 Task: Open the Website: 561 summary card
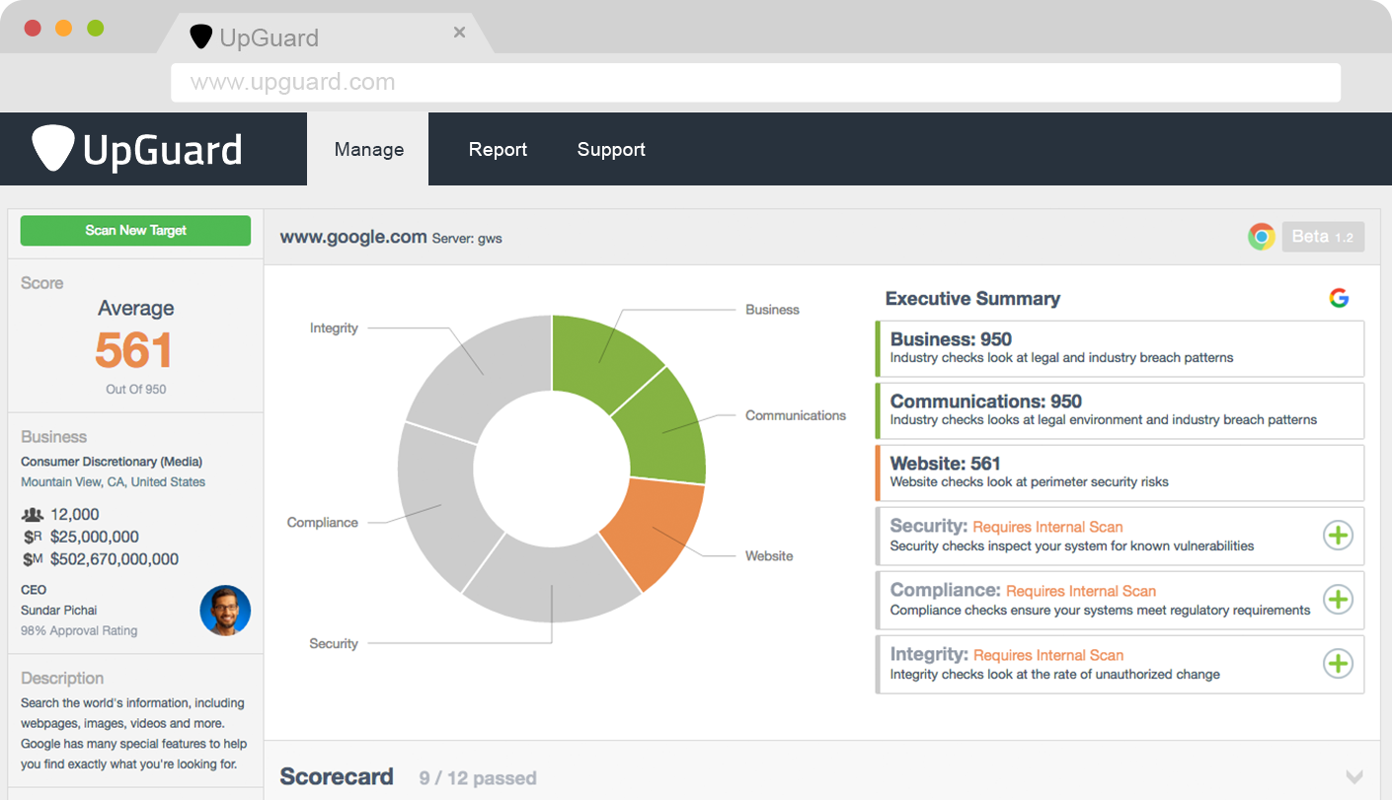click(1120, 473)
